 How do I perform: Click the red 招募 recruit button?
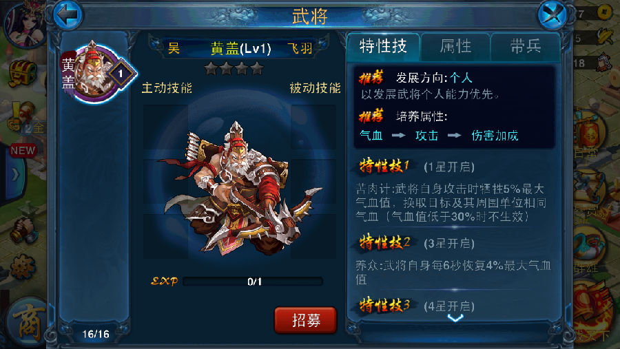[x=306, y=320]
